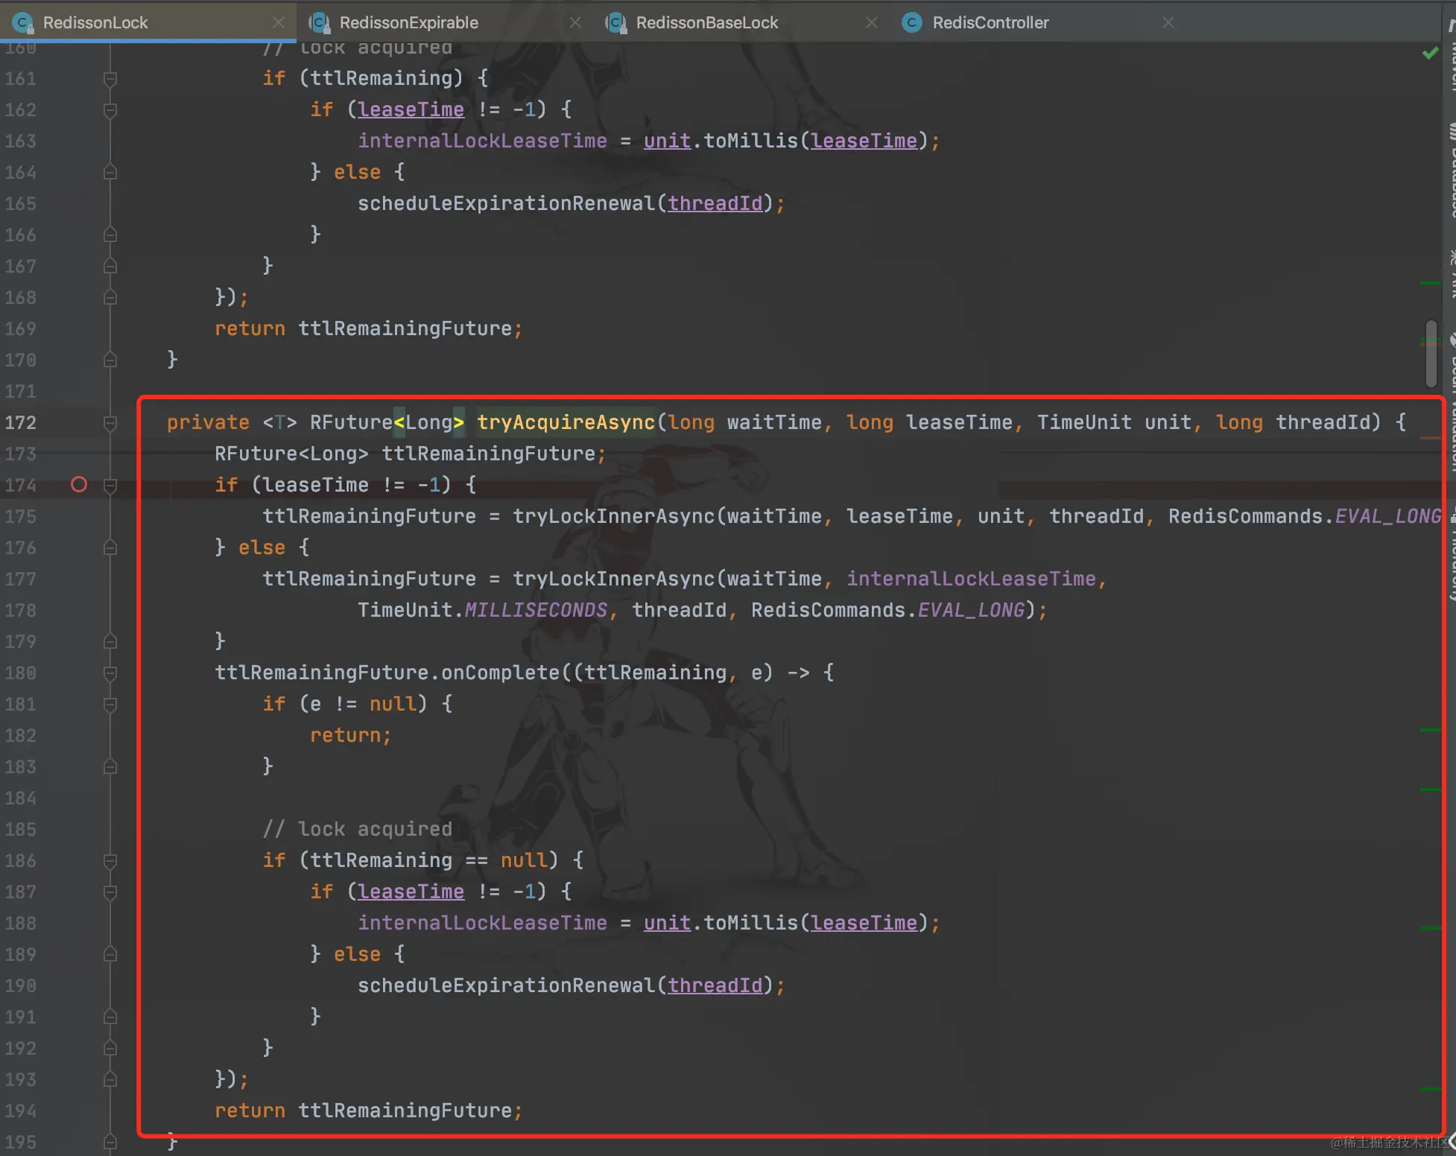1456x1156 pixels.
Task: Close the RedissonBaseLock tab
Action: pos(872,23)
